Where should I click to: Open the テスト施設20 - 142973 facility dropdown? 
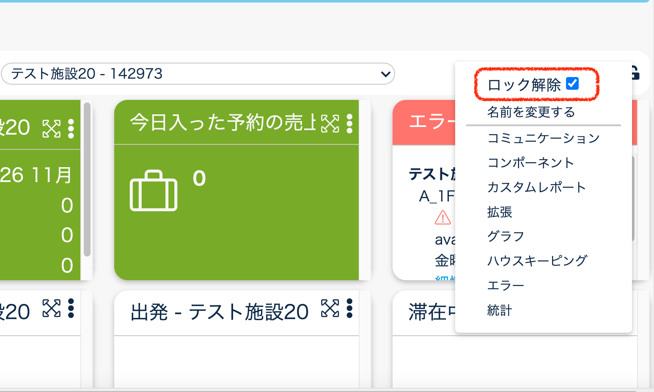(x=198, y=74)
